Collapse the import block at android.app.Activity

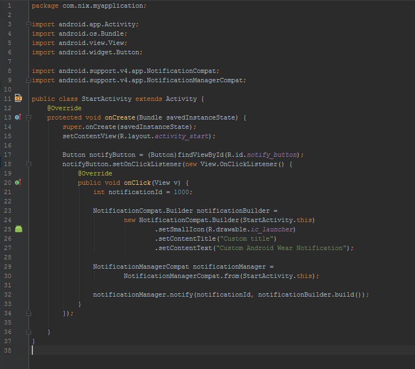(x=29, y=24)
